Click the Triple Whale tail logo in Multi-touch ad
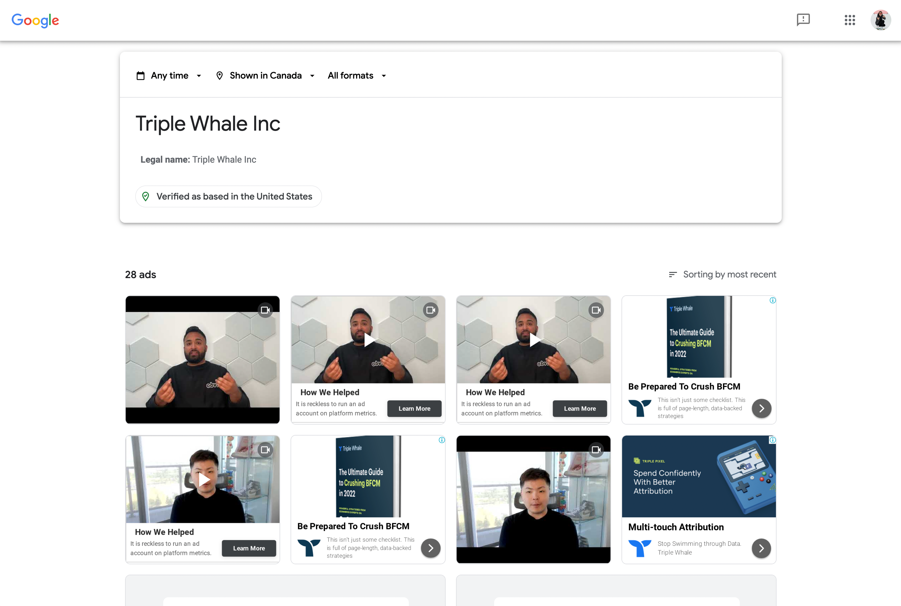Screen dimensions: 901x606 click(640, 548)
